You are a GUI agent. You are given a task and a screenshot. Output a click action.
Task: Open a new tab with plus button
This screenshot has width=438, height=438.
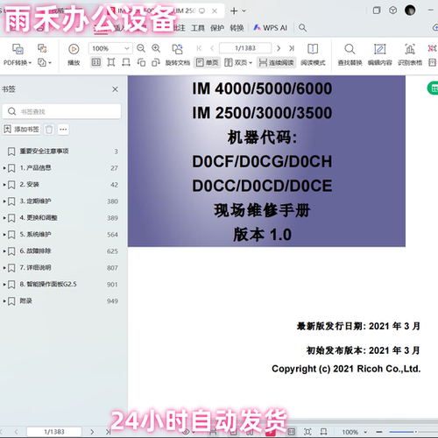pos(234,11)
